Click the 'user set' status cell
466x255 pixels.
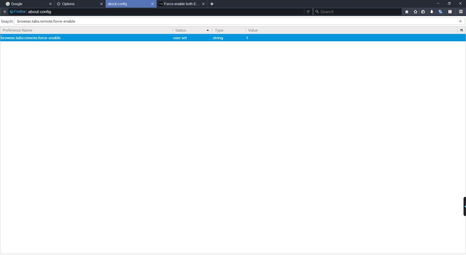pyautogui.click(x=180, y=38)
